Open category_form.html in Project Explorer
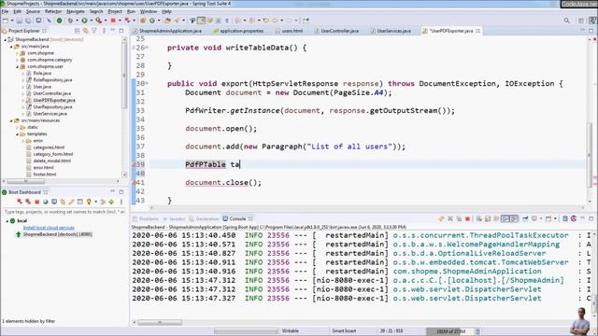This screenshot has width=598, height=336. click(53, 154)
